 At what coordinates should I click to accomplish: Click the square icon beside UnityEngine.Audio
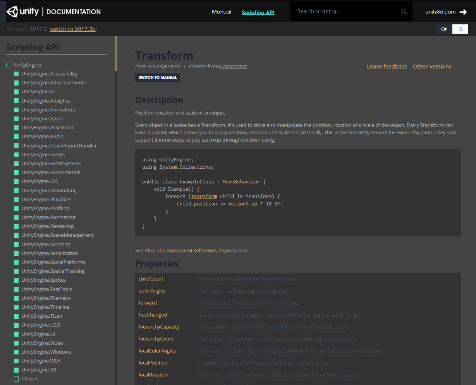coord(16,137)
